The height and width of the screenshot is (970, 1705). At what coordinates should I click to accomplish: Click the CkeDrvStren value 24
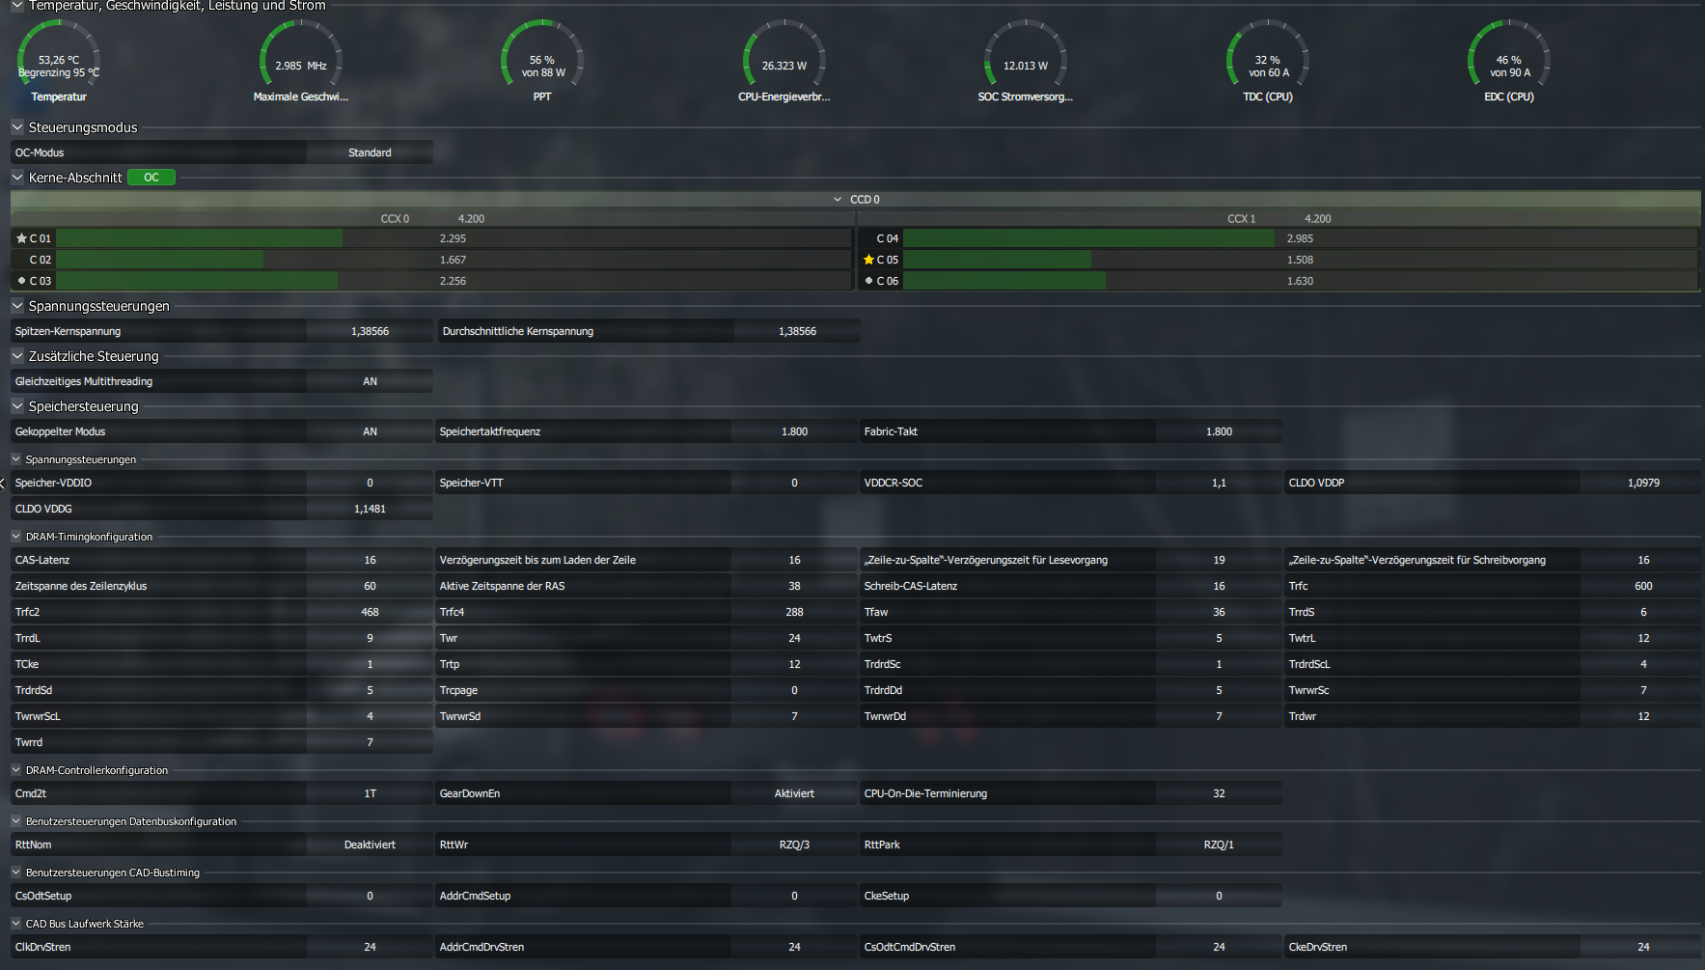1643,947
